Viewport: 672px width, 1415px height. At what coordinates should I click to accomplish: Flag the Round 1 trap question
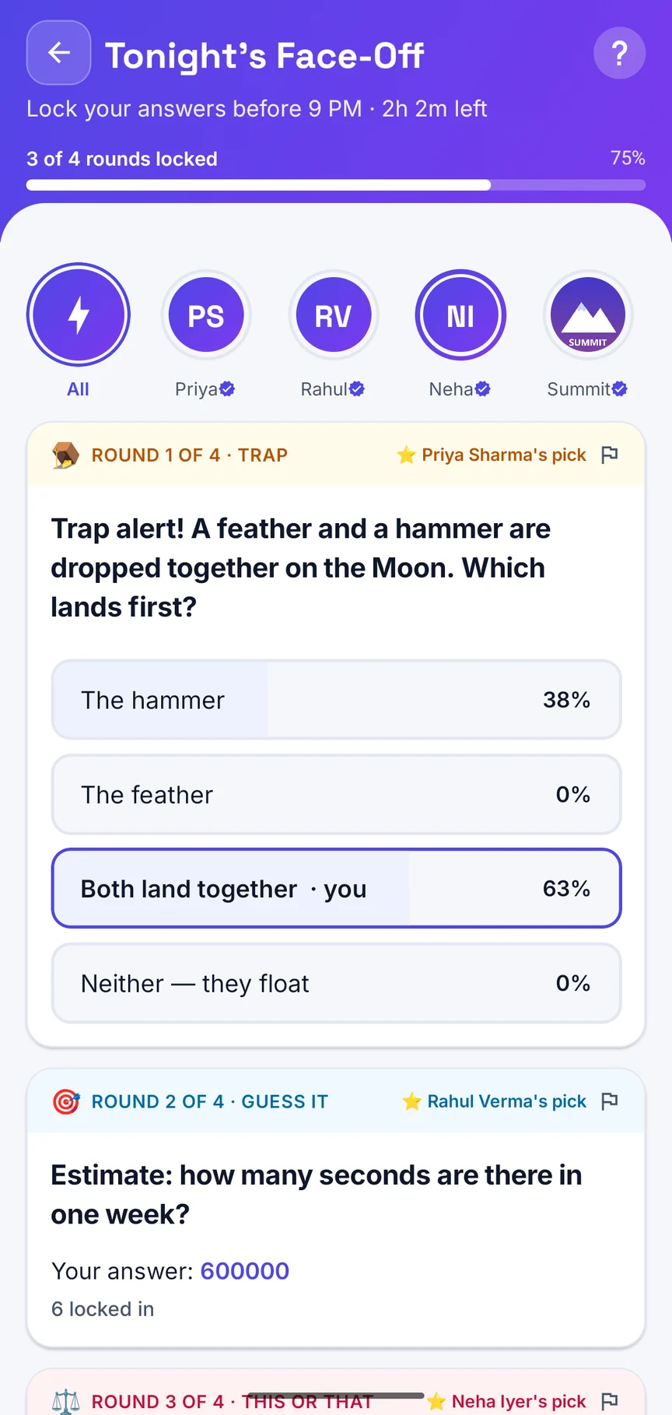pos(610,455)
